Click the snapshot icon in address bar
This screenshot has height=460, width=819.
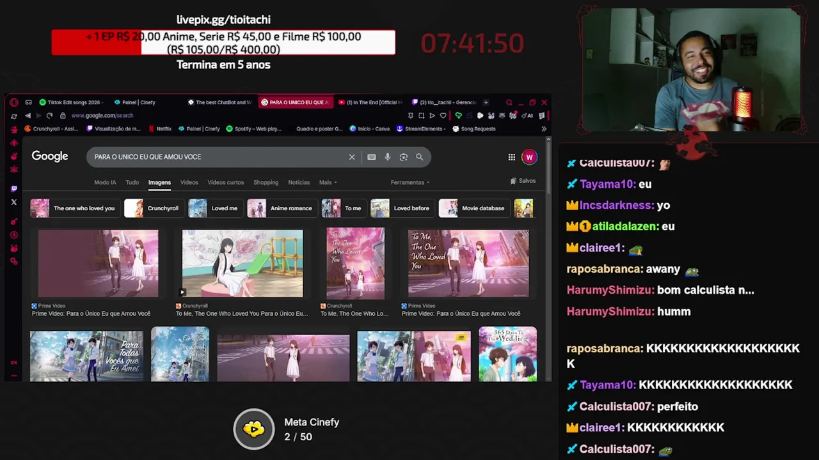click(x=422, y=116)
